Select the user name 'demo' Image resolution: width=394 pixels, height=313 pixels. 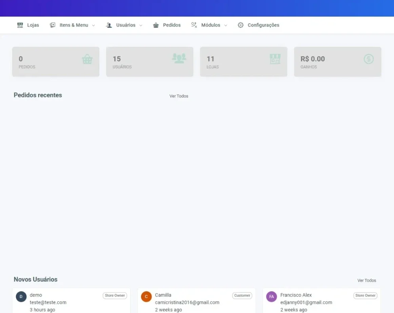pyautogui.click(x=36, y=295)
